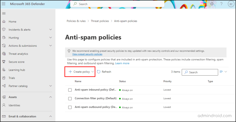
Task: Sort by Type column header
Action: pos(210,81)
